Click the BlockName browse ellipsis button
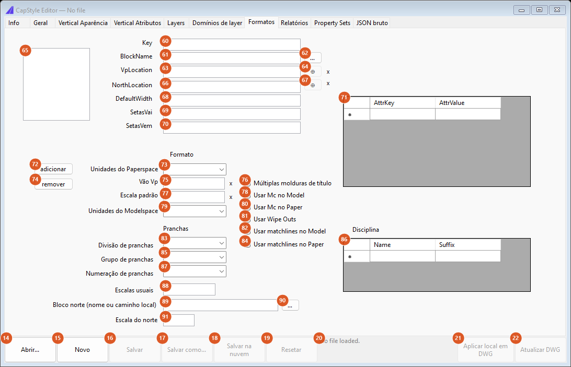Viewport: 571px width, 367px height. click(313, 58)
